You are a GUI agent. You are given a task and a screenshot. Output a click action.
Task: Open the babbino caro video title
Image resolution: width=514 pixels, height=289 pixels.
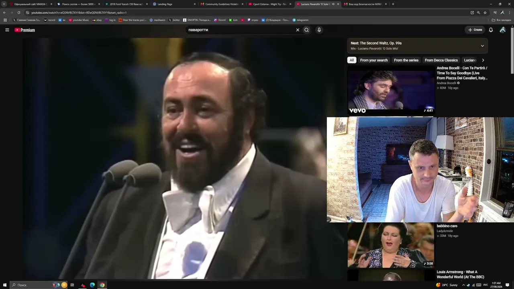tap(447, 226)
